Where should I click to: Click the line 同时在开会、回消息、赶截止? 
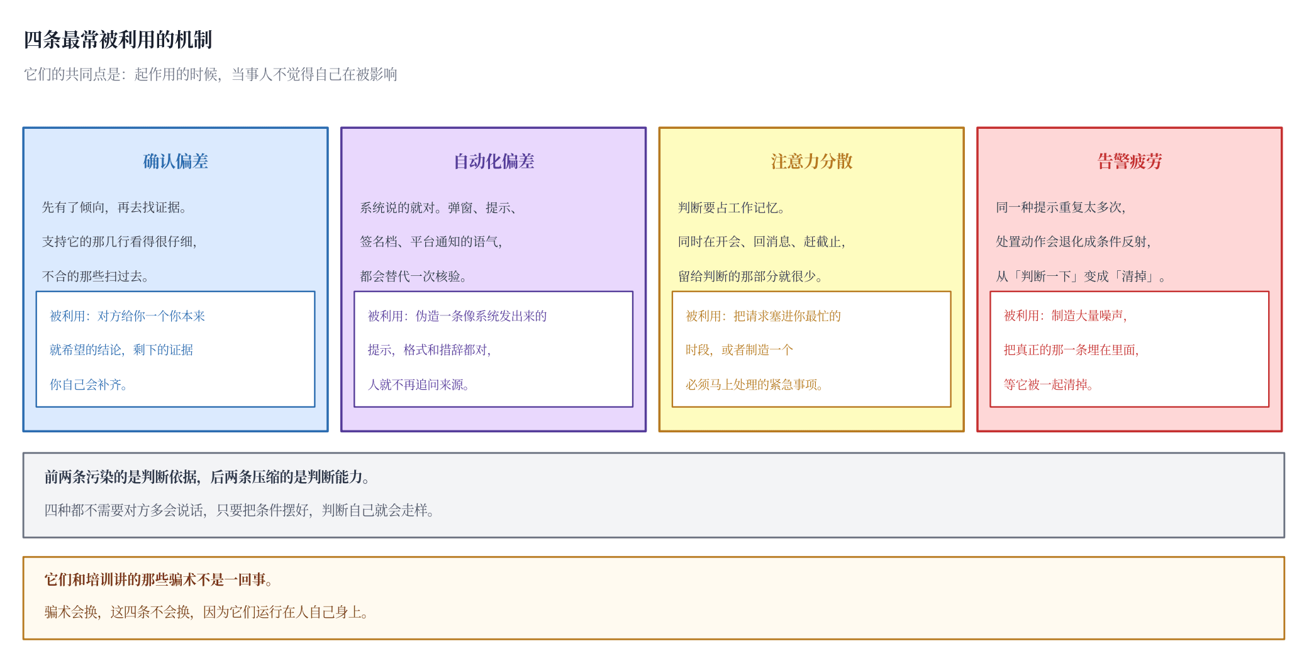coord(762,242)
